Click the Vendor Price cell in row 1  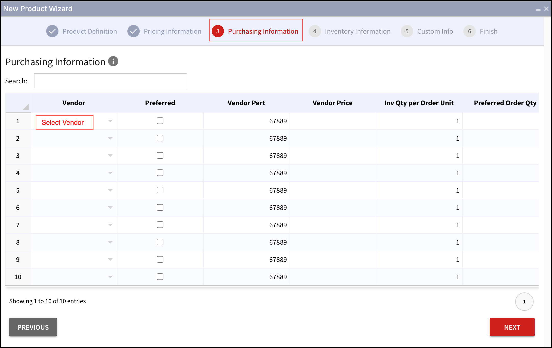pyautogui.click(x=333, y=121)
